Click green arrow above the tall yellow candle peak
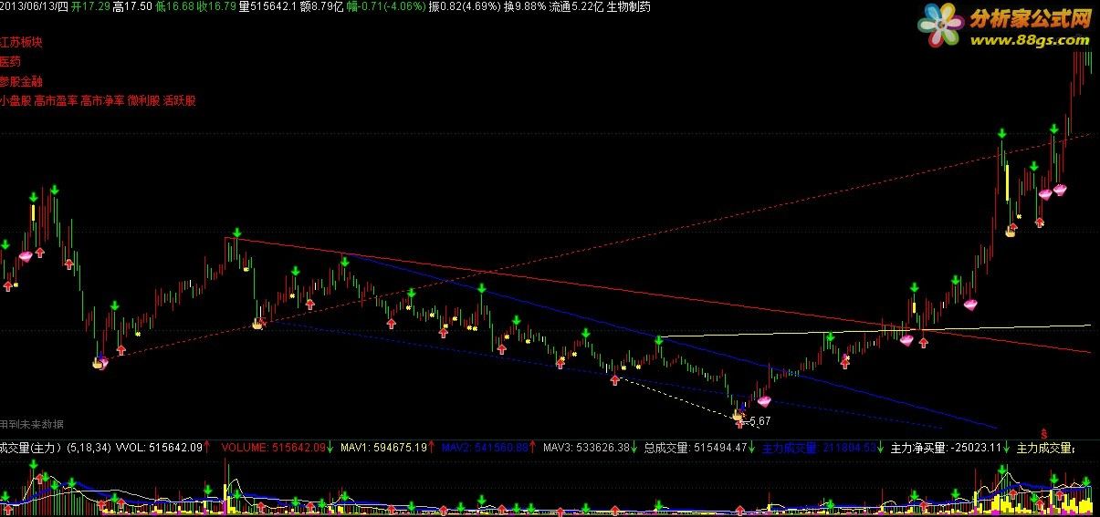Image resolution: width=1100 pixels, height=517 pixels. [1002, 134]
